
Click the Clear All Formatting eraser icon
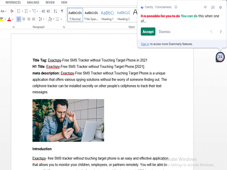click(x=12, y=11)
